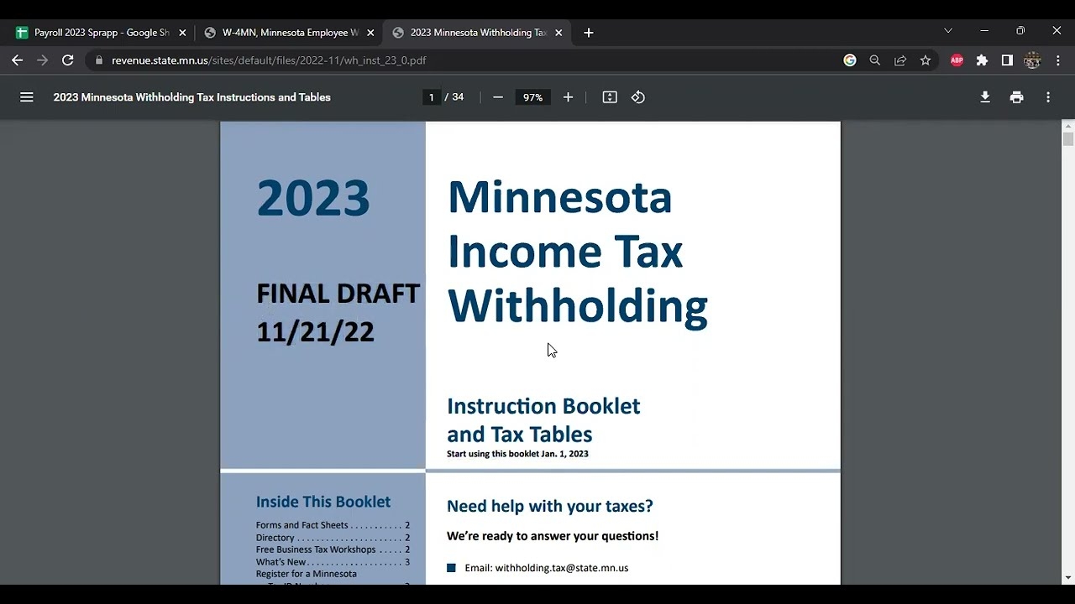Click 'Directory' contents entry
Screen dimensions: 1075x604
[333, 538]
